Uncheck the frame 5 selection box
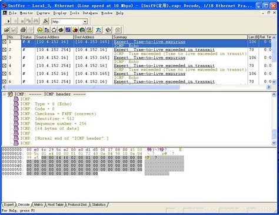Viewport: 279px width, 215px height. click(4, 73)
